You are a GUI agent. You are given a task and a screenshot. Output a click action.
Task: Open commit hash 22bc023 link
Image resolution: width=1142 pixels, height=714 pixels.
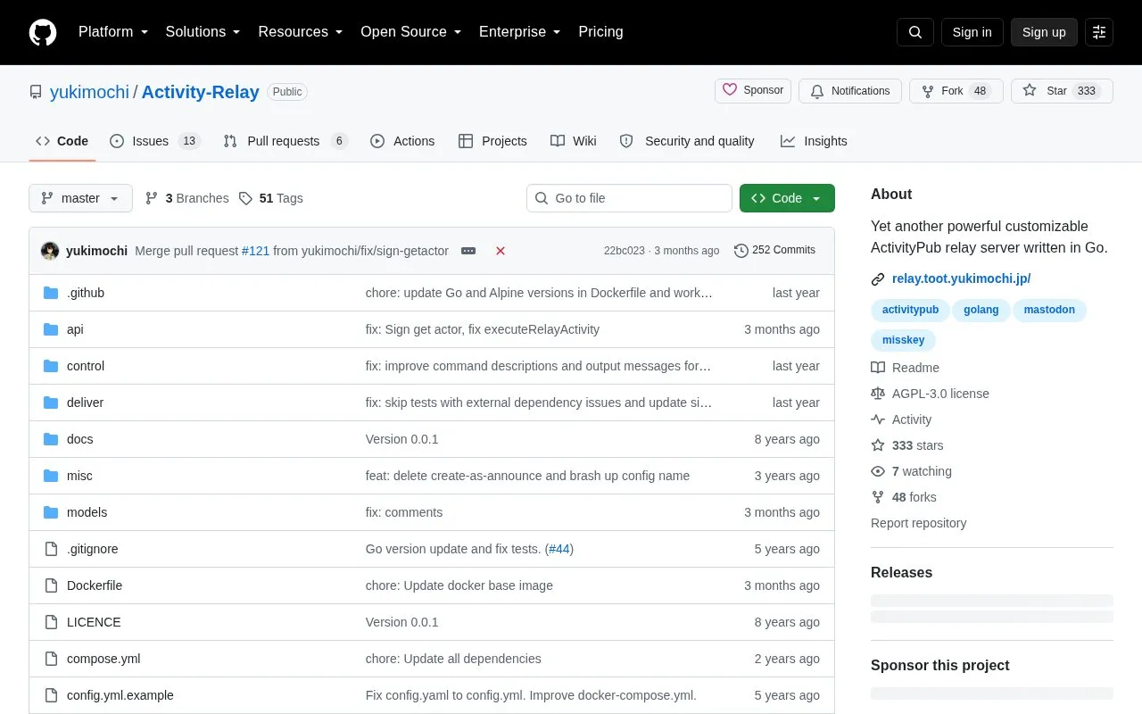(x=624, y=251)
